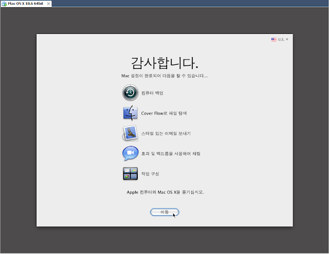Click the text 효과 및 백드롭을 사용하여 채팅
The width and height of the screenshot is (329, 254).
click(171, 154)
